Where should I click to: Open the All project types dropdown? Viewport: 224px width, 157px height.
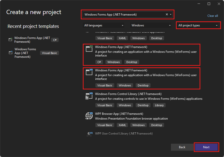(198, 25)
